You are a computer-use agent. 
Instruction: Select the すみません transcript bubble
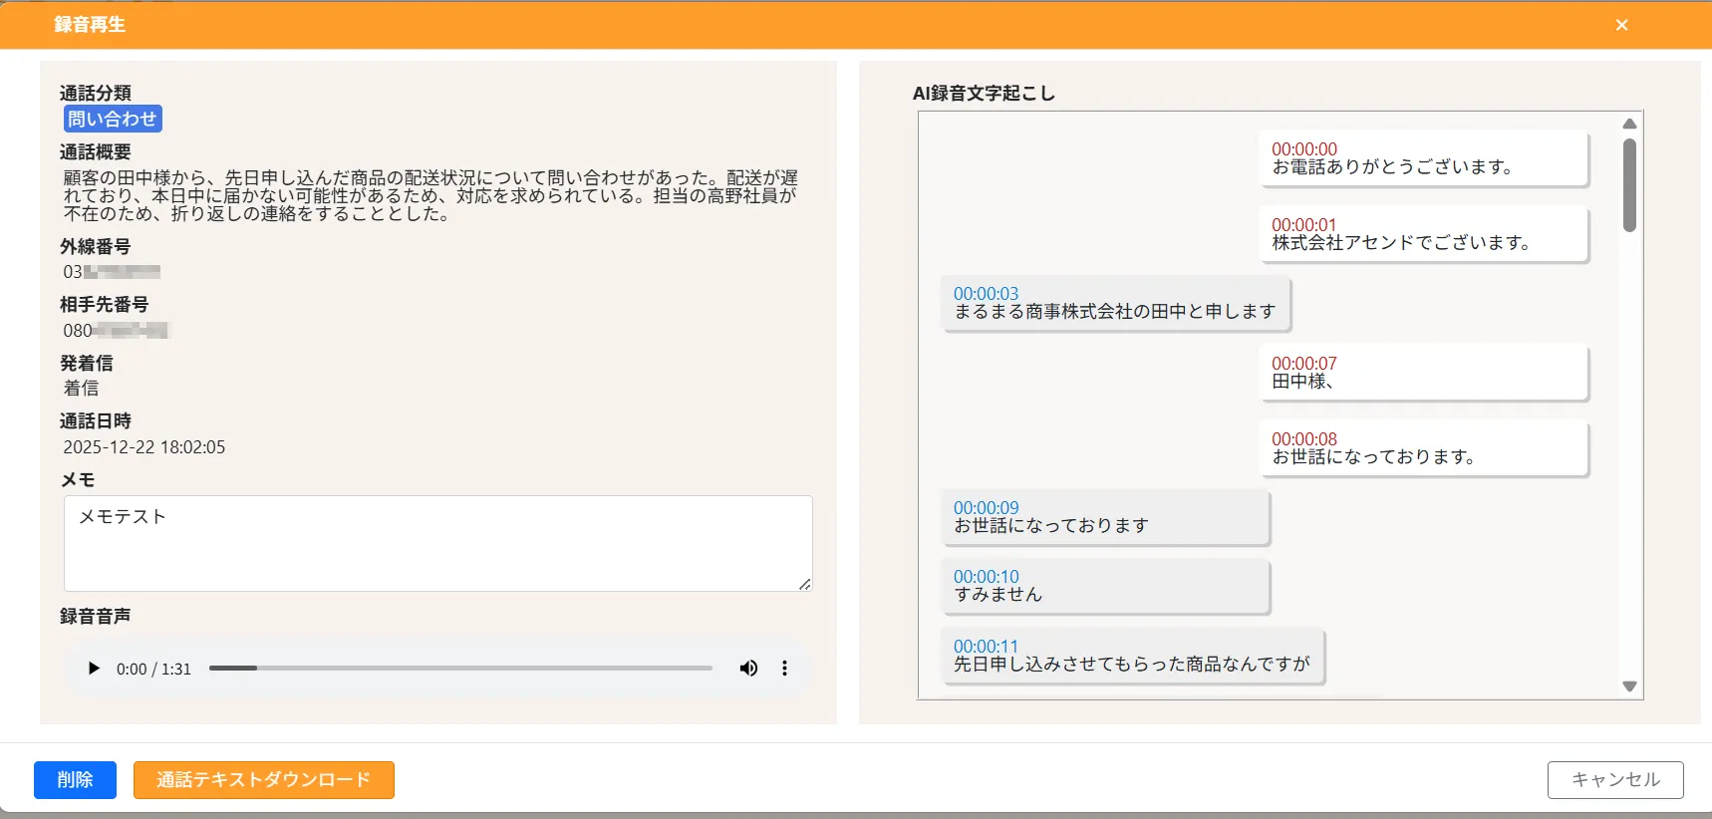pos(1104,587)
